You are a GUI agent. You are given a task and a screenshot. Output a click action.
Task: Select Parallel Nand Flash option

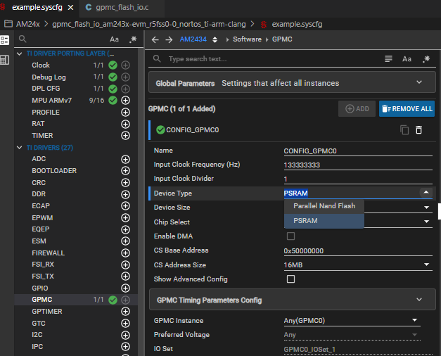coord(324,206)
